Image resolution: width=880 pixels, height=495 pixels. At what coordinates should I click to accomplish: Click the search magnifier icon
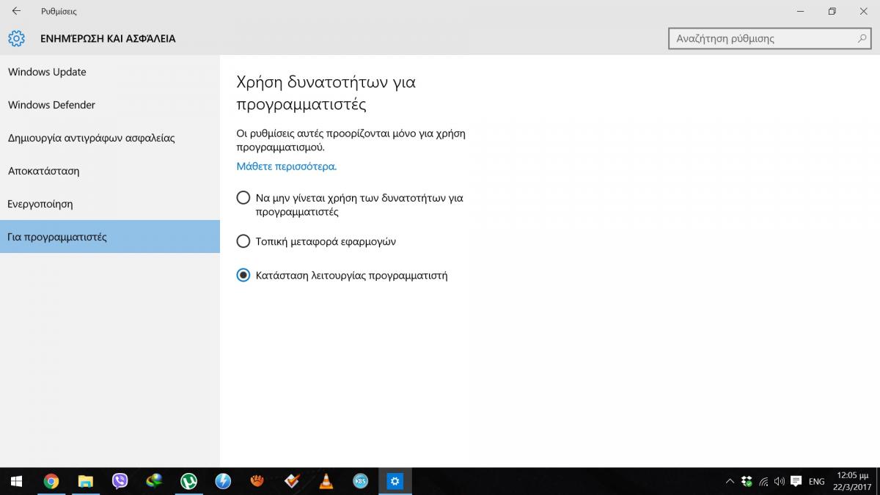click(863, 38)
